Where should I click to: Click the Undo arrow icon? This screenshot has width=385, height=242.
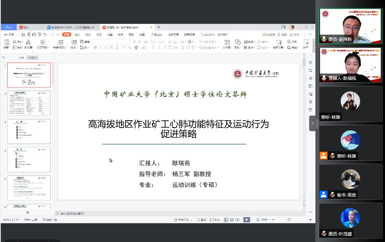[45, 35]
